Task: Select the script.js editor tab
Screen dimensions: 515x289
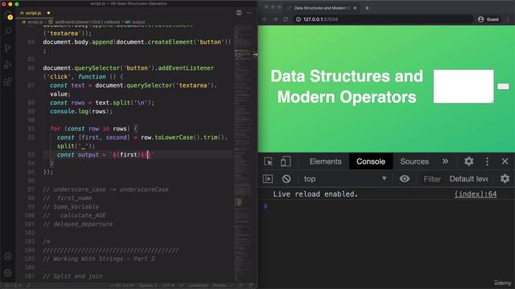Action: pyautogui.click(x=35, y=13)
